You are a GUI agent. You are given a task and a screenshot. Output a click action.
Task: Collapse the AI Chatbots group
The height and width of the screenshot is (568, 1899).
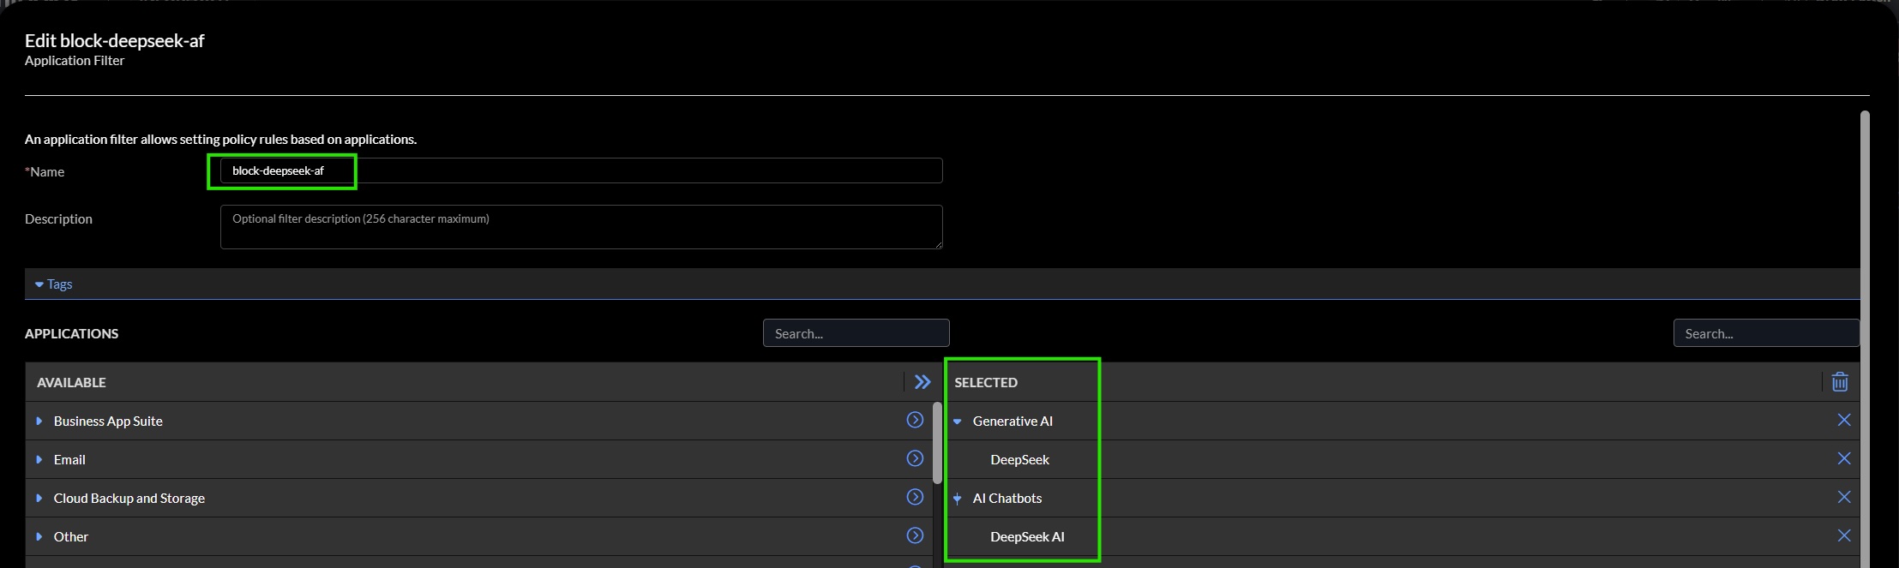pos(958,499)
